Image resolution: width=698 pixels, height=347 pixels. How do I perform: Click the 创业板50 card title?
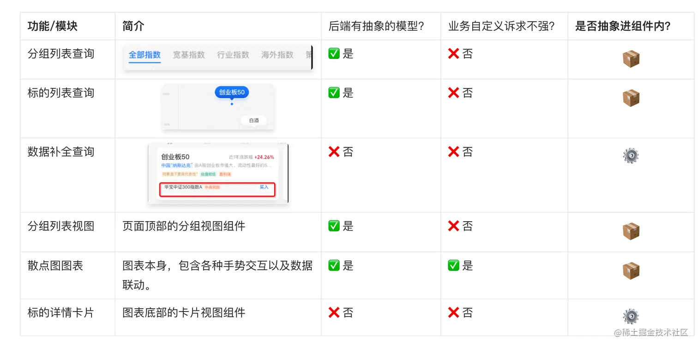[x=175, y=157]
